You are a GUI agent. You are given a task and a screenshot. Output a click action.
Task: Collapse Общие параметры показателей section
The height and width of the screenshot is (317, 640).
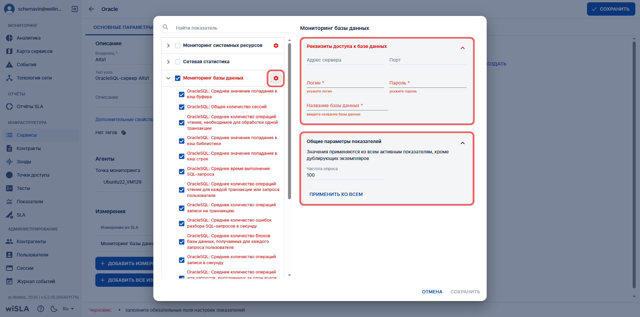(x=463, y=143)
